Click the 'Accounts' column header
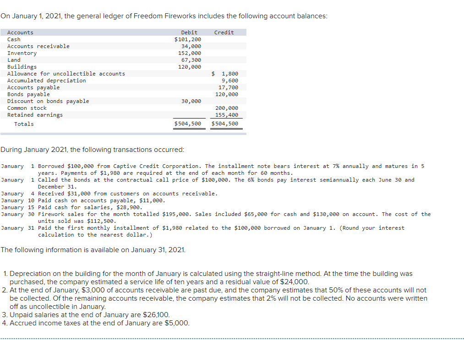The height and width of the screenshot is (340, 464). click(x=20, y=32)
